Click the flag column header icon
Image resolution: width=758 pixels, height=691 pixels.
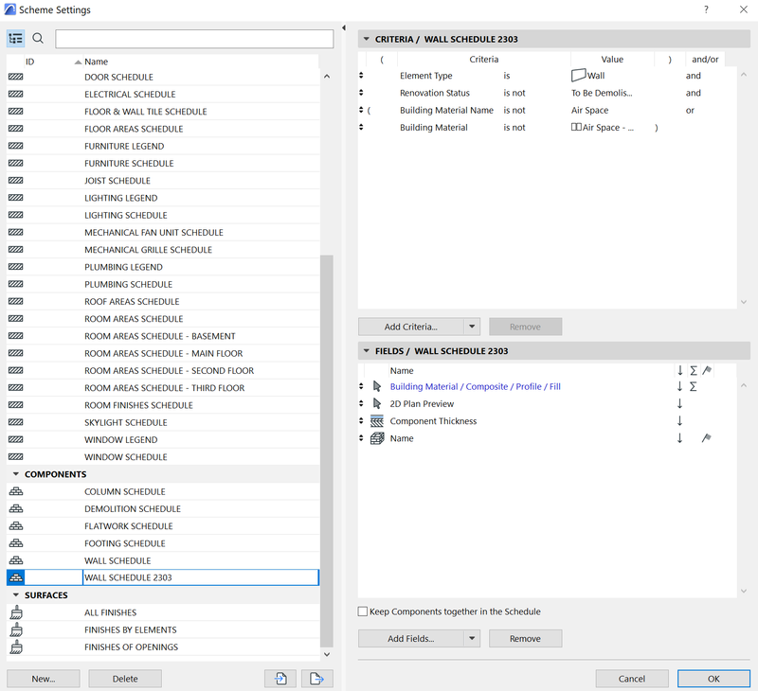pyautogui.click(x=707, y=370)
